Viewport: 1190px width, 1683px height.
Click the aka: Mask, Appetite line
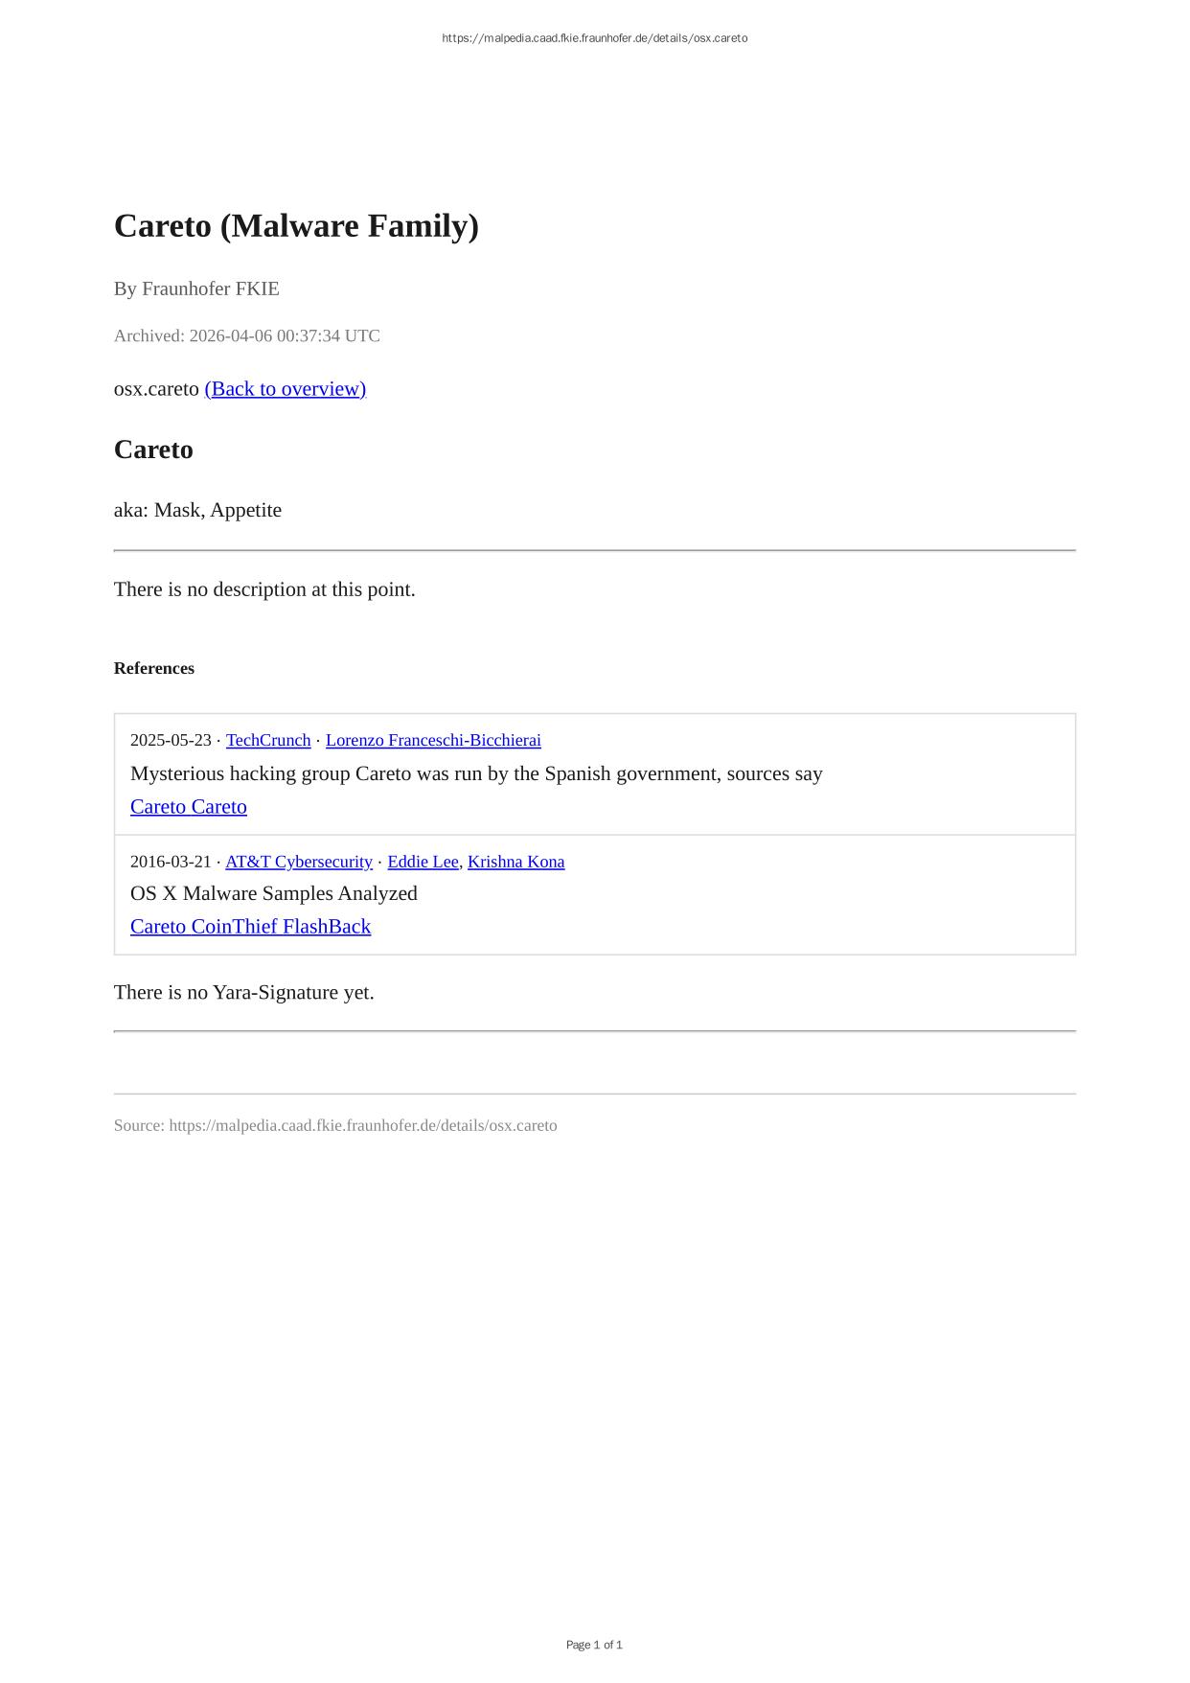[198, 510]
